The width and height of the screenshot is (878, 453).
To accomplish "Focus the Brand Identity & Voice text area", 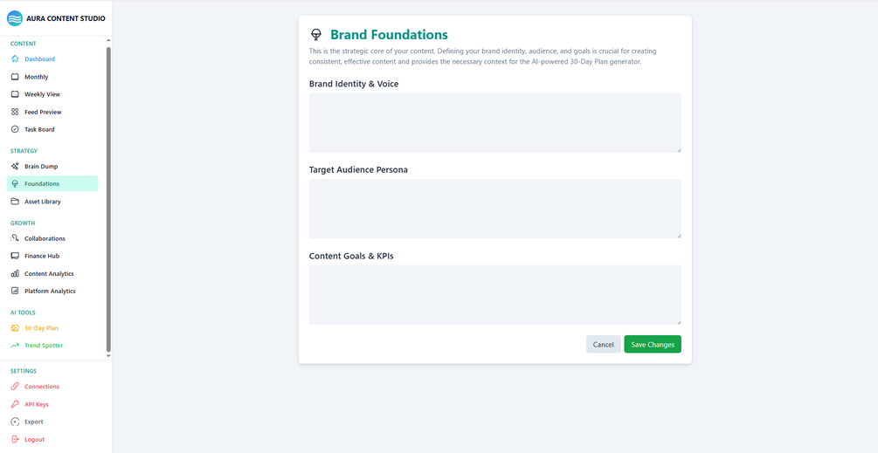I will point(494,123).
